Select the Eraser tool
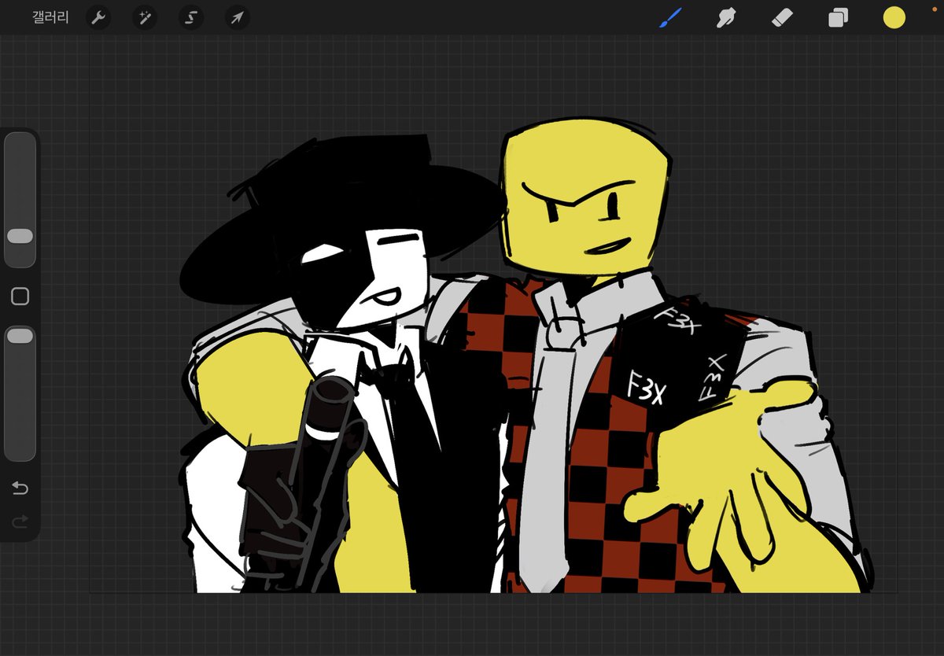Image resolution: width=944 pixels, height=656 pixels. click(x=781, y=17)
